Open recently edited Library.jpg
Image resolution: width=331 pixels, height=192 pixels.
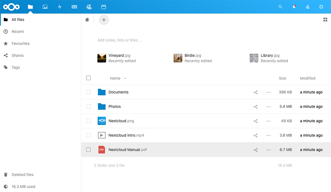(269, 58)
